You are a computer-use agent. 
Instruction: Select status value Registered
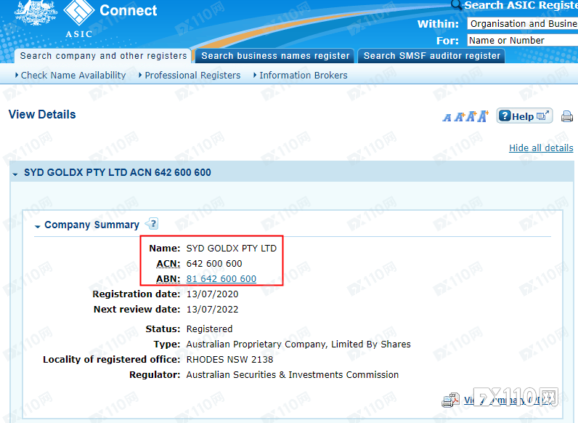click(209, 329)
